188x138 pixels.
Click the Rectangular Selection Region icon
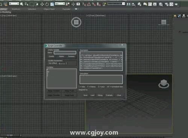click(x=32, y=4)
